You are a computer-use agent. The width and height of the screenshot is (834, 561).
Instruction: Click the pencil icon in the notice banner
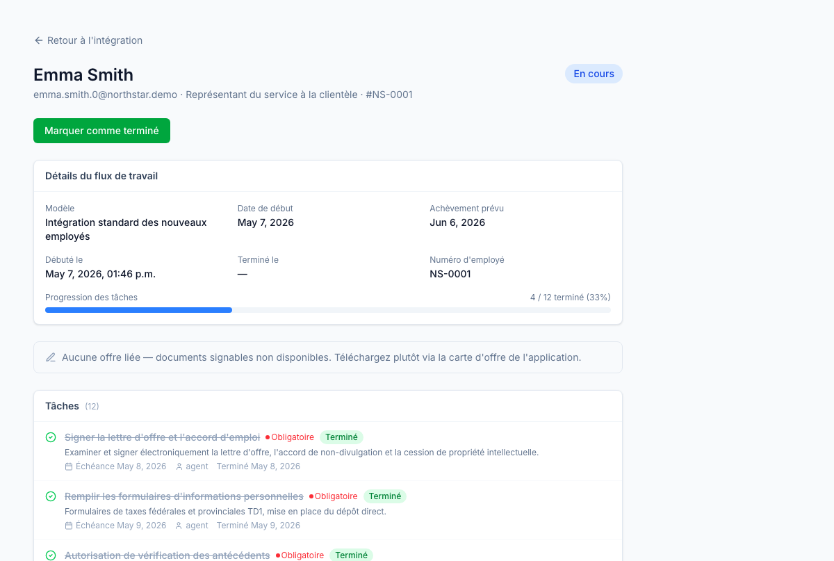point(51,357)
